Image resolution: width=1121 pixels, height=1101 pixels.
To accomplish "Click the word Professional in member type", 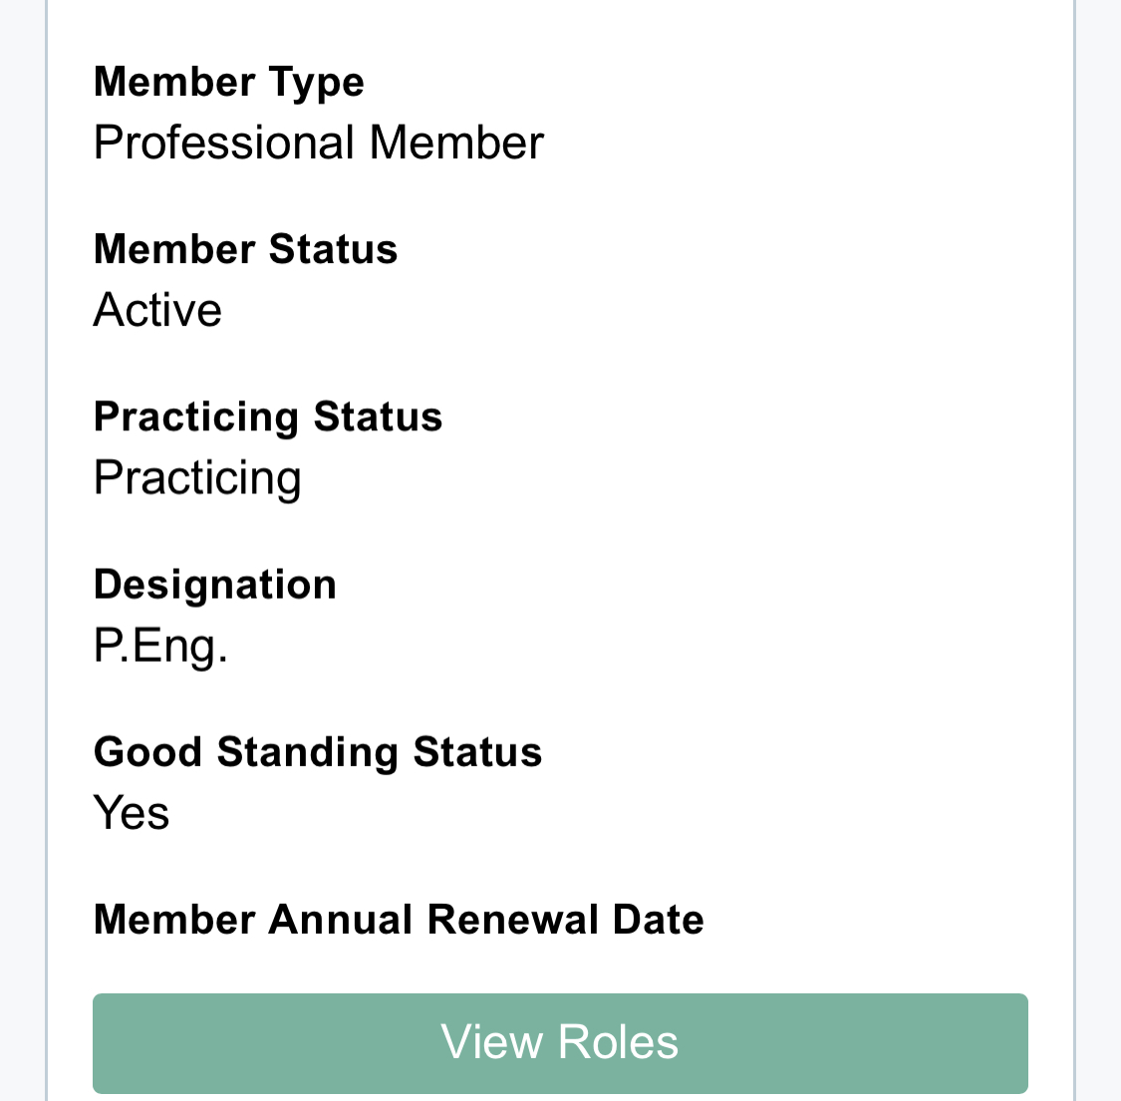I will [x=224, y=143].
